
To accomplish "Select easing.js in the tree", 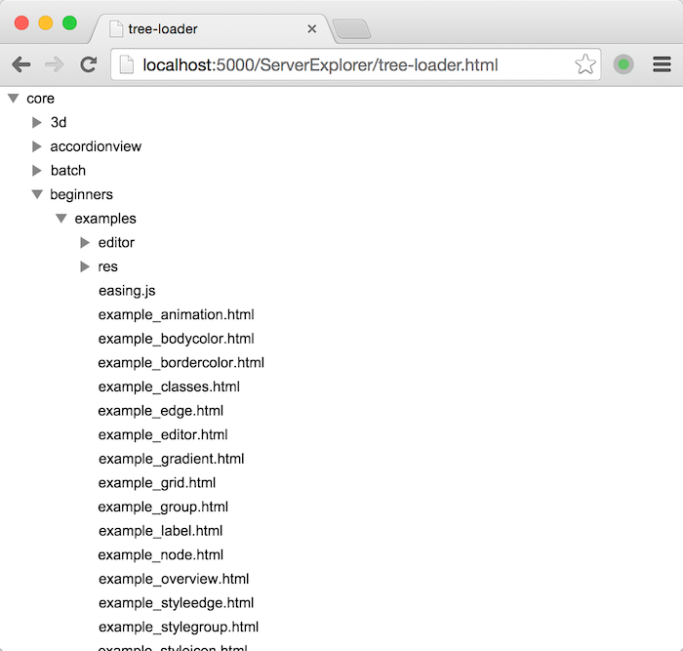I will click(x=127, y=291).
